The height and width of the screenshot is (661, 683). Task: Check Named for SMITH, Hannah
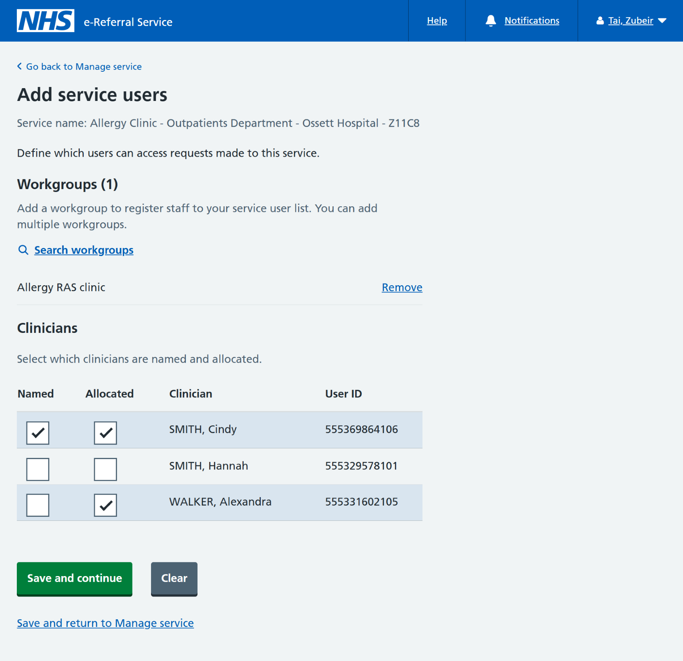tap(38, 469)
